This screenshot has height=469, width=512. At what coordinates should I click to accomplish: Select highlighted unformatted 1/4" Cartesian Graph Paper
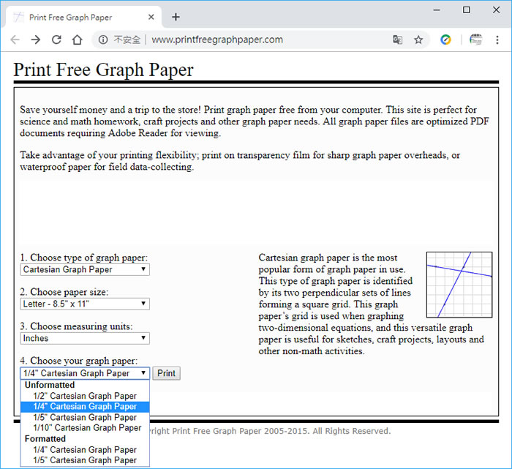point(85,407)
